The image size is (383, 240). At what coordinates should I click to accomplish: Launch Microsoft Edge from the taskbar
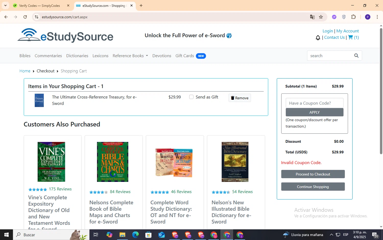click(x=135, y=235)
